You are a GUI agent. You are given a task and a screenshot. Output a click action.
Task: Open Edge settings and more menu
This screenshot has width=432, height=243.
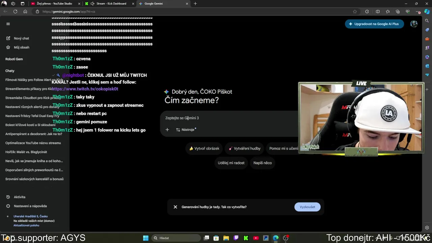coord(418,11)
